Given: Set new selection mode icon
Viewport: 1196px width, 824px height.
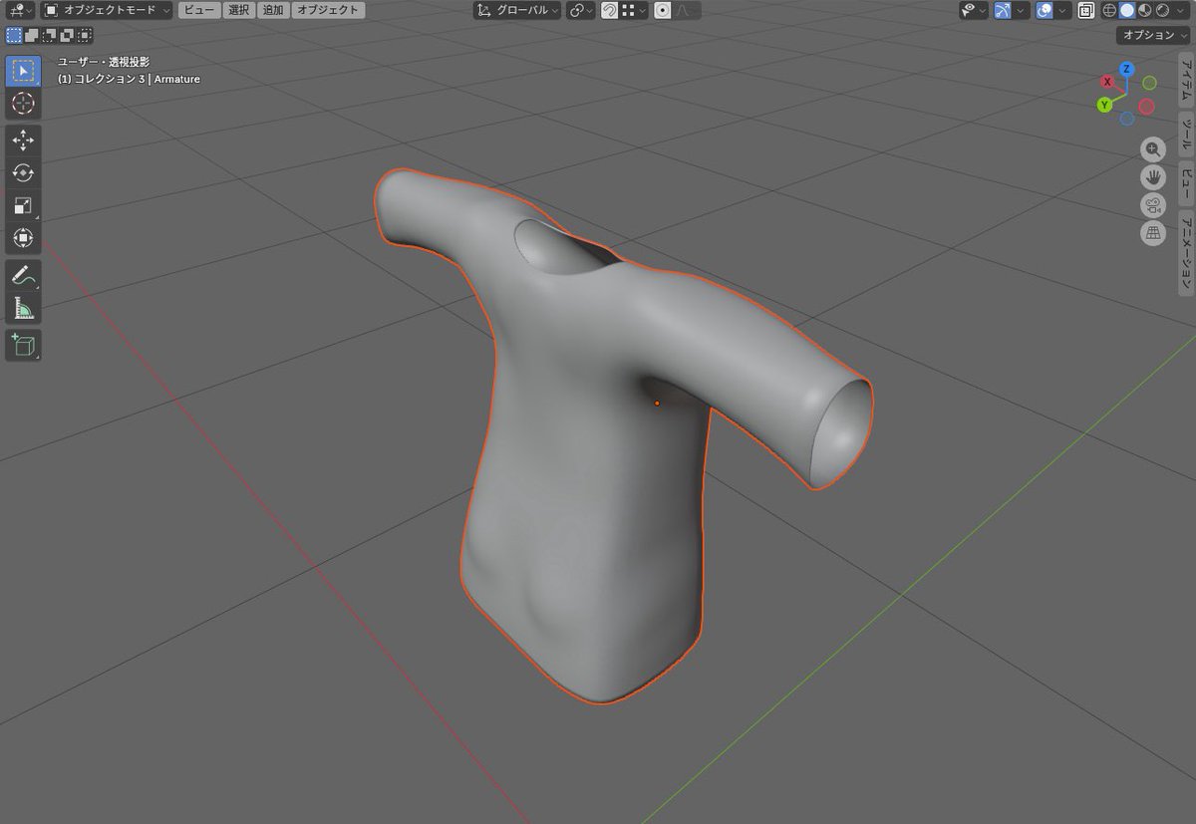Looking at the screenshot, I should [14, 35].
